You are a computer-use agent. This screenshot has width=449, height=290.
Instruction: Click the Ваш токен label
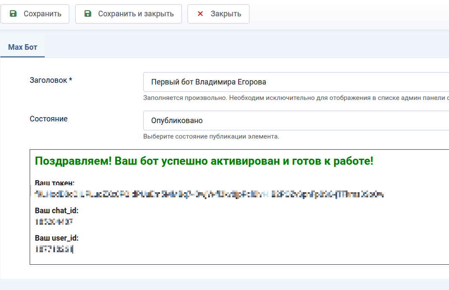[x=55, y=184]
